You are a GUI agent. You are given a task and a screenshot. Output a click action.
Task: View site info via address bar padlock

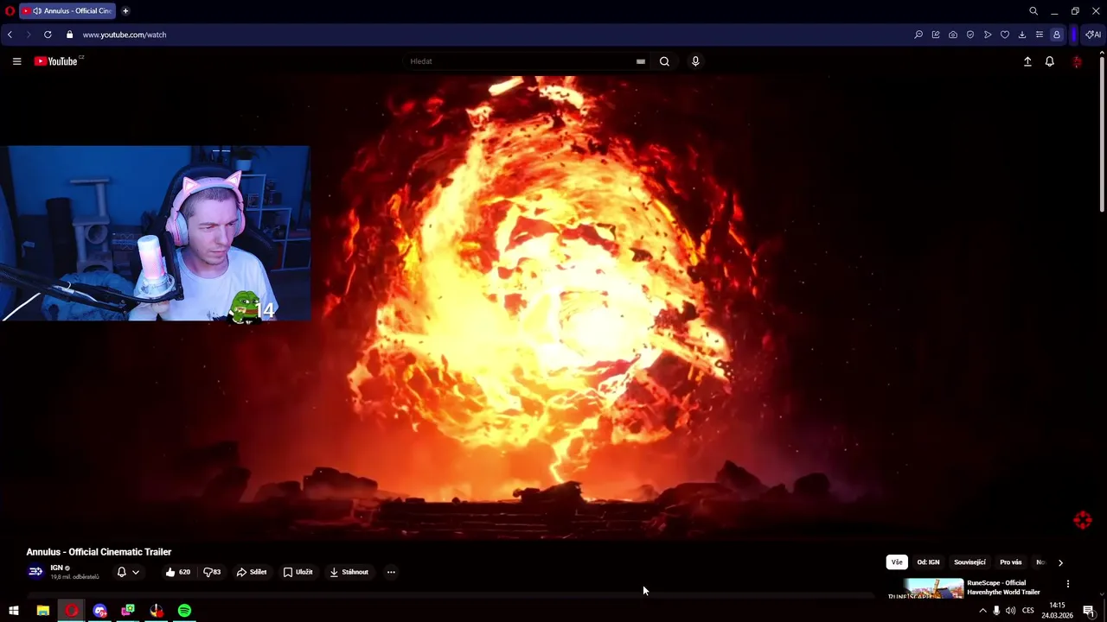(x=70, y=35)
